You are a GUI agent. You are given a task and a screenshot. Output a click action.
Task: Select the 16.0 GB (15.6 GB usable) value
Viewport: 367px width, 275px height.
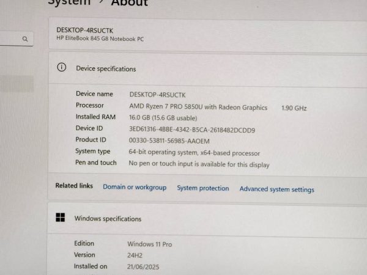point(163,117)
